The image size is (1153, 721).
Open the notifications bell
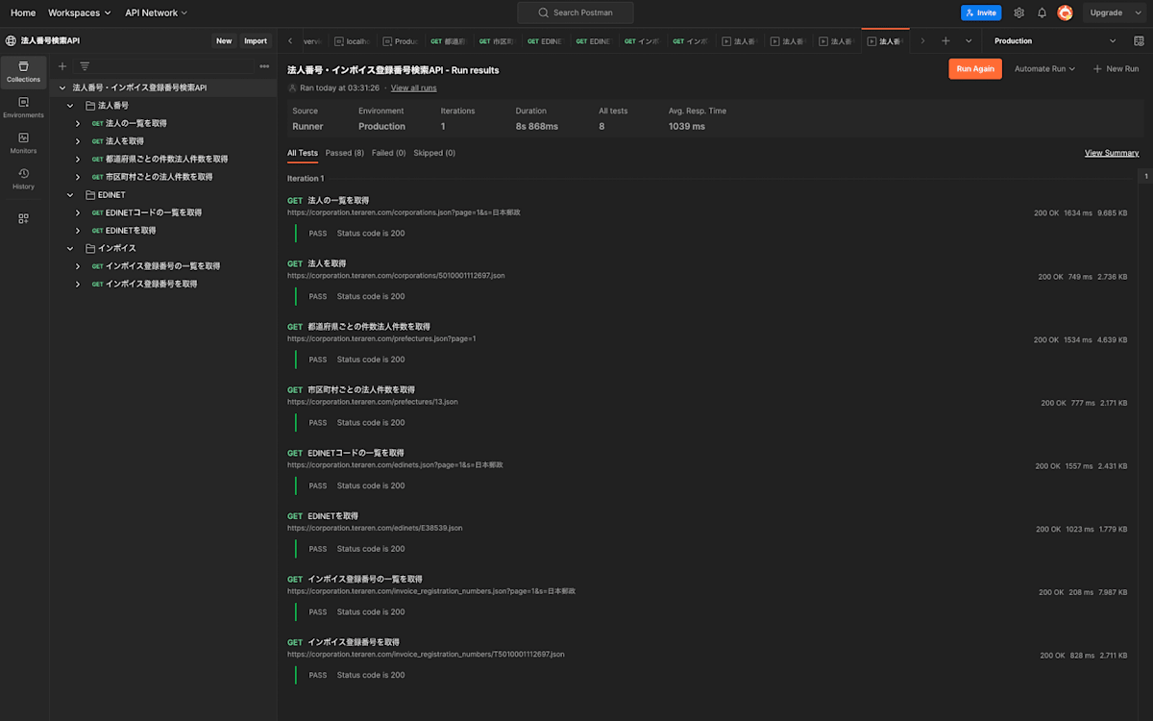click(1042, 12)
